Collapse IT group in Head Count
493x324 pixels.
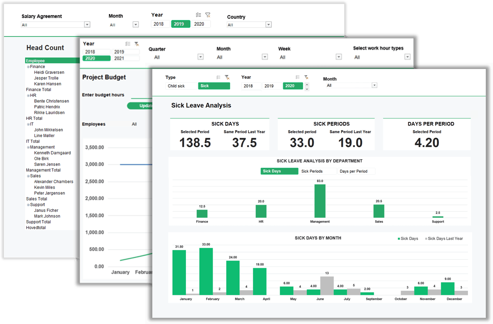pyautogui.click(x=28, y=124)
